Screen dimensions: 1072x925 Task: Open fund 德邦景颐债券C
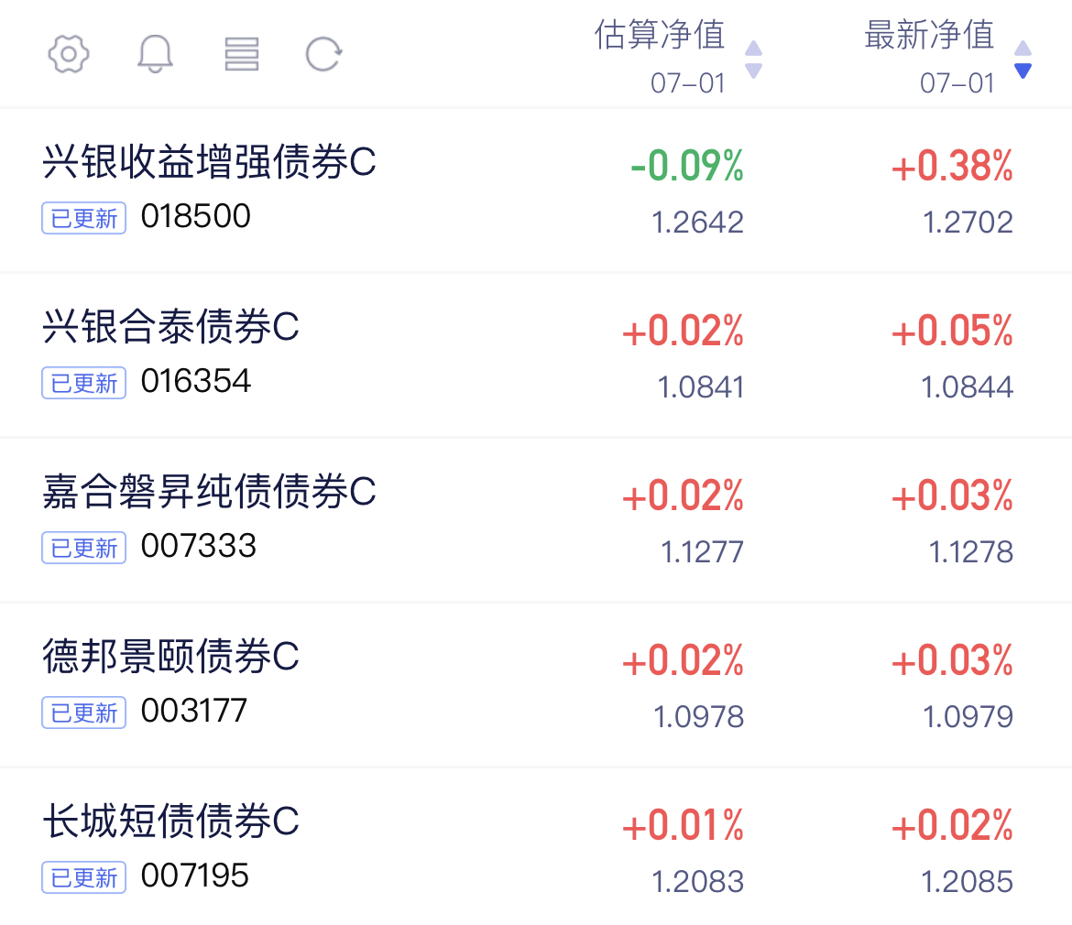(x=536, y=684)
